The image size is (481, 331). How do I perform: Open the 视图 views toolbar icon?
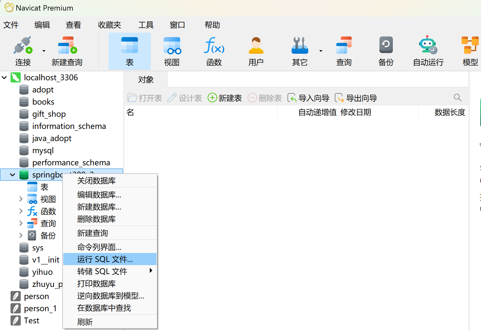[172, 51]
